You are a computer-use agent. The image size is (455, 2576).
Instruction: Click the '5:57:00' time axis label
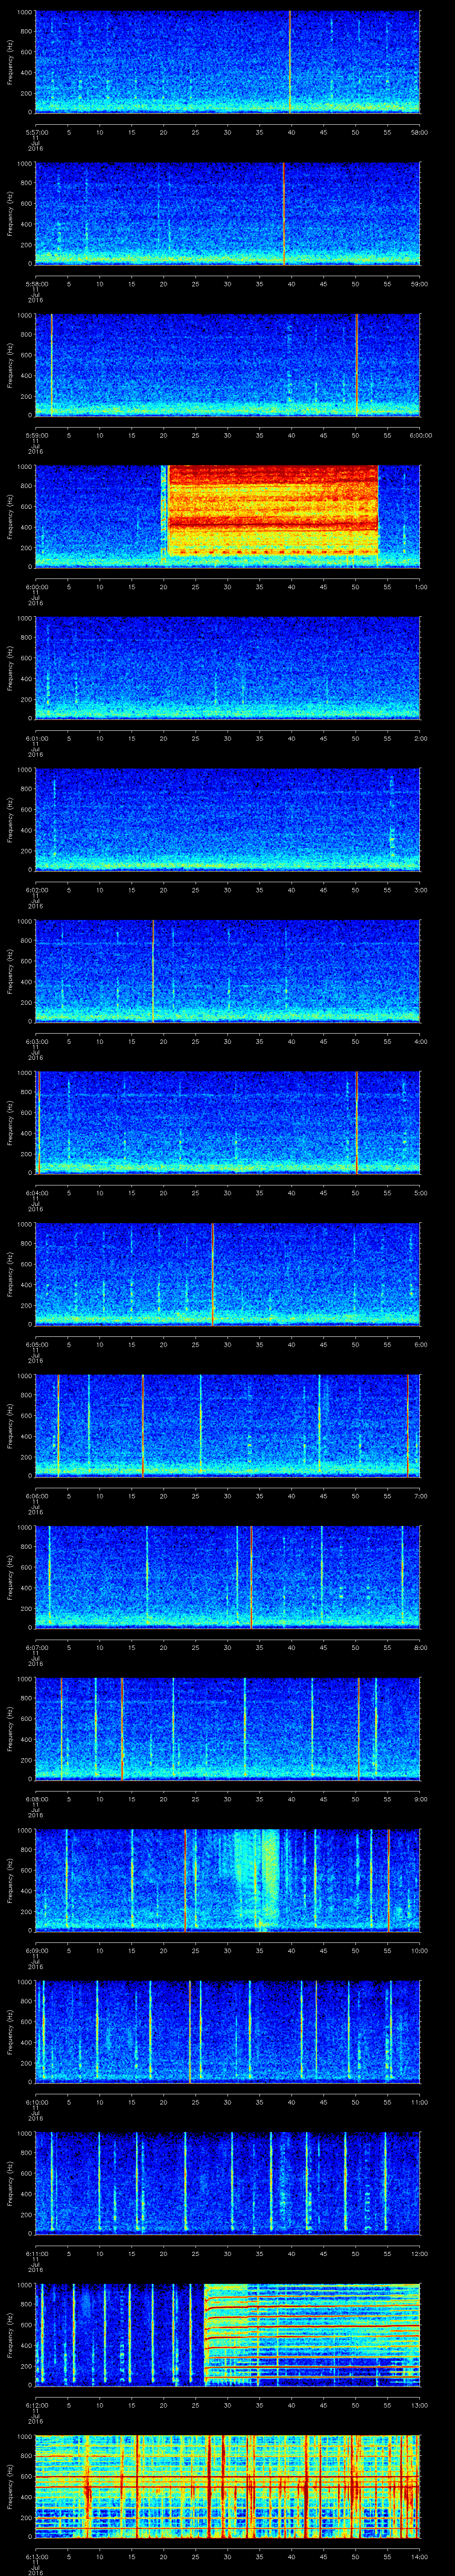point(36,131)
